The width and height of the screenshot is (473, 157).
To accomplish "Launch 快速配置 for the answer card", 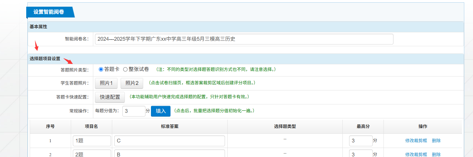I will (110, 97).
